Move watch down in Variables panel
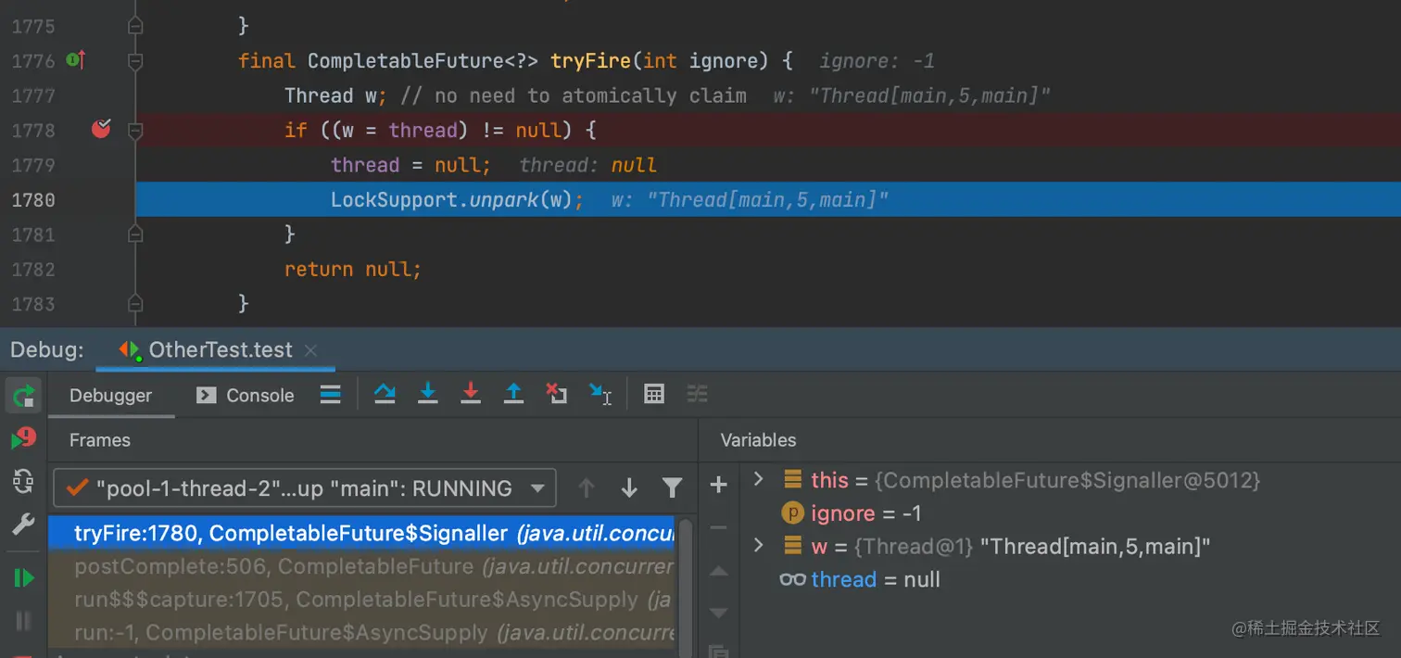 [718, 613]
